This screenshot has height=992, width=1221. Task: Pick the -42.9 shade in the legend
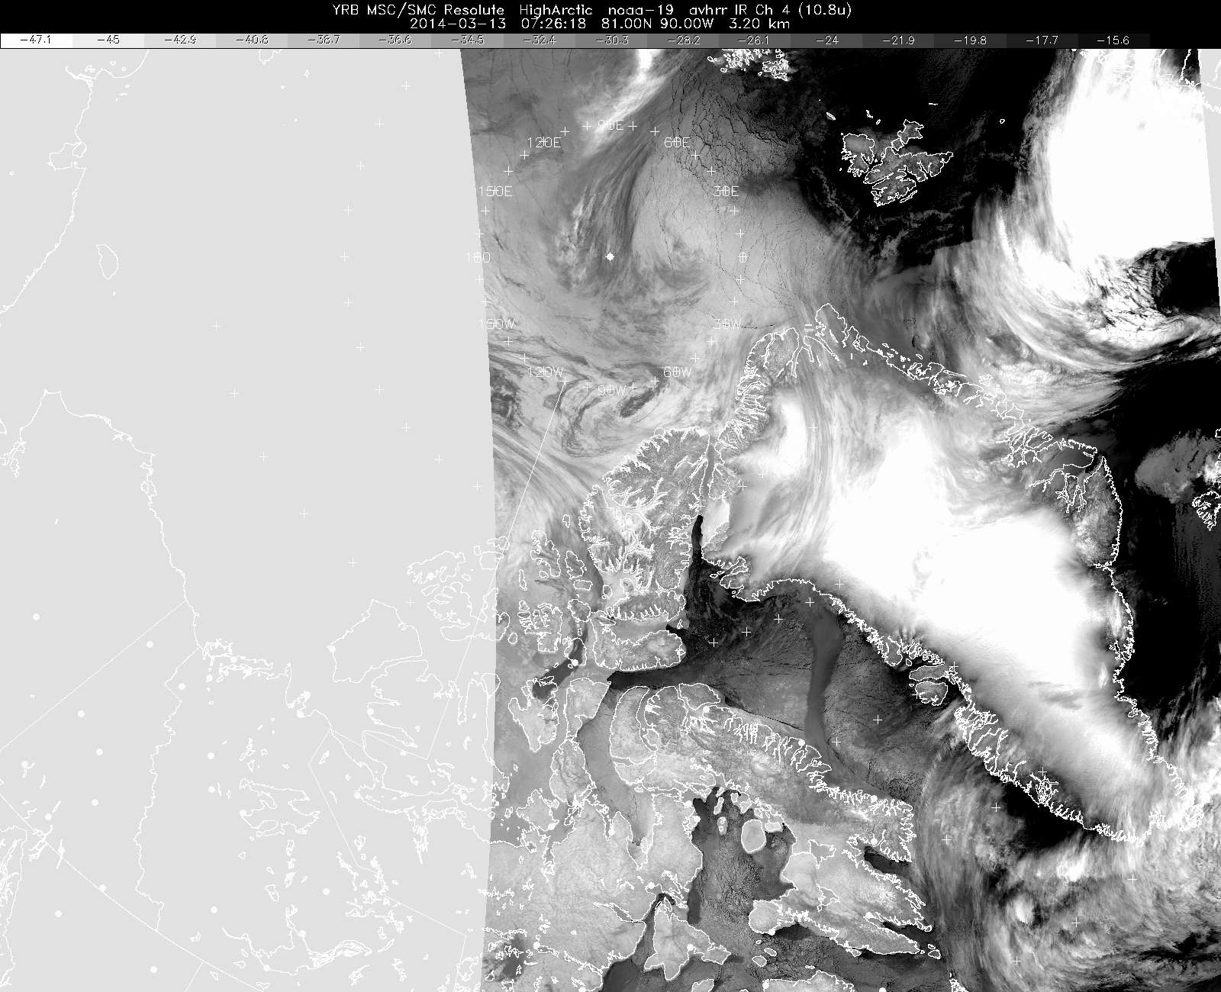click(180, 40)
